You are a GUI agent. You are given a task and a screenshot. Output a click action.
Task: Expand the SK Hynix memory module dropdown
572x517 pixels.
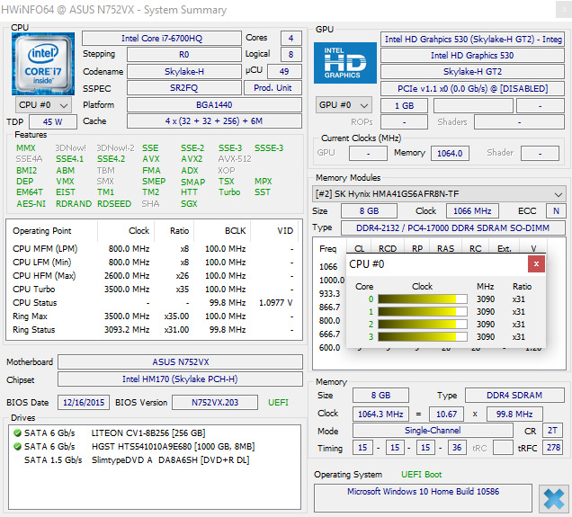pyautogui.click(x=439, y=194)
